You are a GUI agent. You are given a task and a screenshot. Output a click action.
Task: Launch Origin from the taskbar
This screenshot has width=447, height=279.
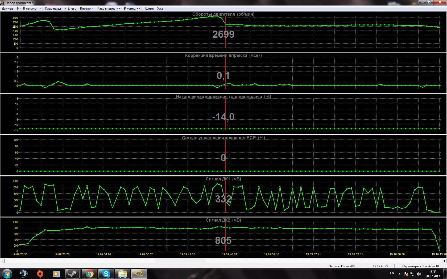[40, 273]
